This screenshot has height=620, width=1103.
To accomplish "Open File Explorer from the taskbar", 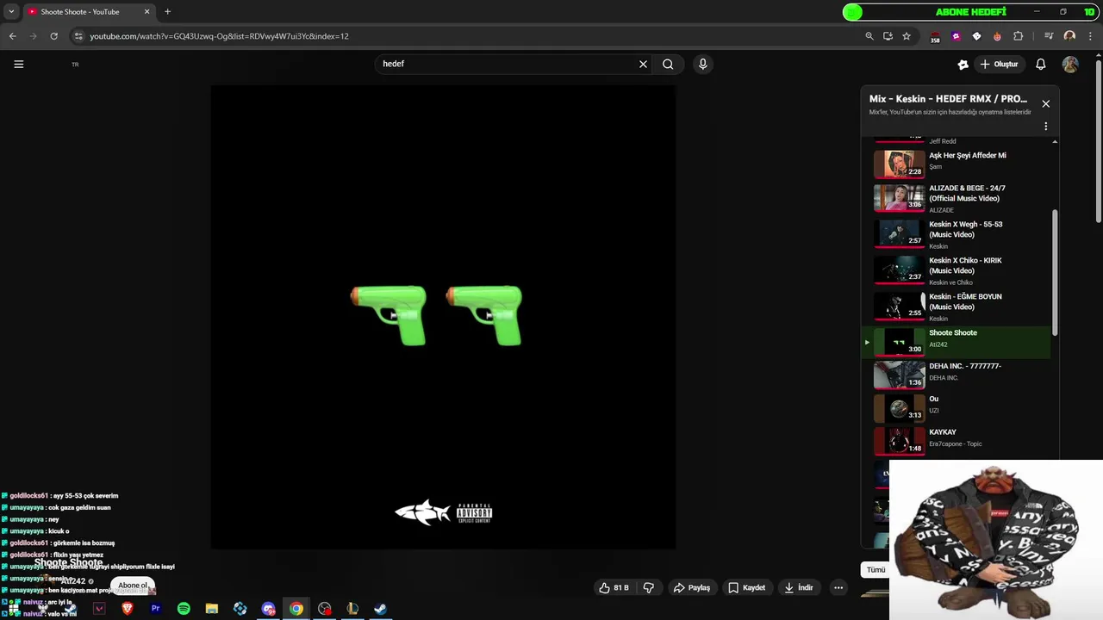I will click(x=212, y=609).
